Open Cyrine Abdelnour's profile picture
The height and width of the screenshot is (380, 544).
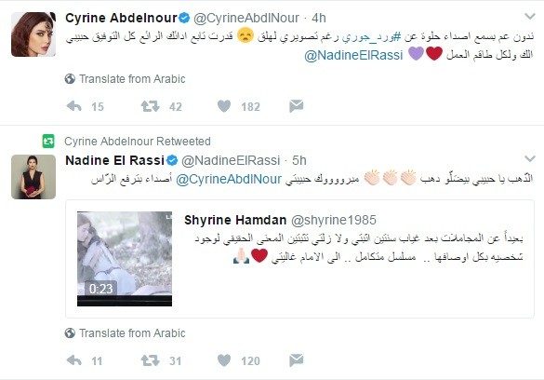pyautogui.click(x=33, y=34)
